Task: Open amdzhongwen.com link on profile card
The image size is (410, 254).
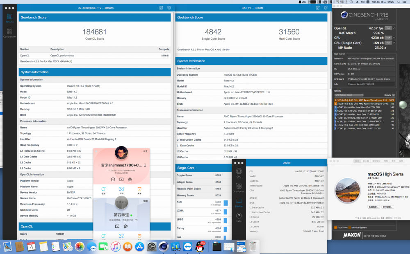Action: [x=121, y=170]
